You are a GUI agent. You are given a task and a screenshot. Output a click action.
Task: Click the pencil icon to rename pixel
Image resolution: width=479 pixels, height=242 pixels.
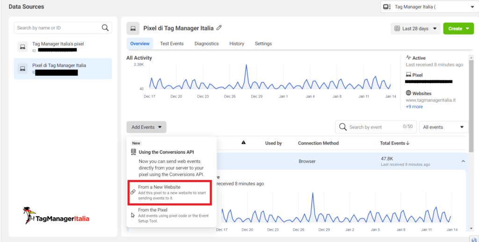(x=219, y=28)
